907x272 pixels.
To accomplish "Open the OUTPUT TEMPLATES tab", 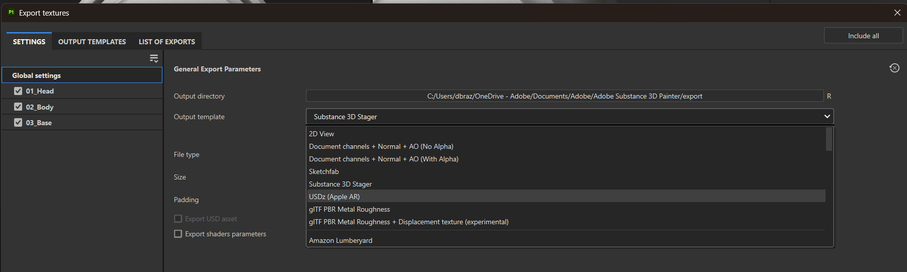I will pos(92,42).
